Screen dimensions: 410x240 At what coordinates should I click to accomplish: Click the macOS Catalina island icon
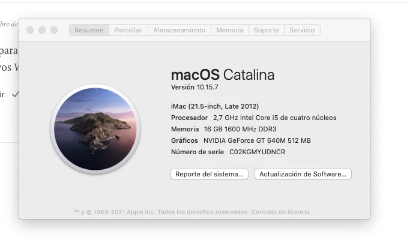[95, 129]
